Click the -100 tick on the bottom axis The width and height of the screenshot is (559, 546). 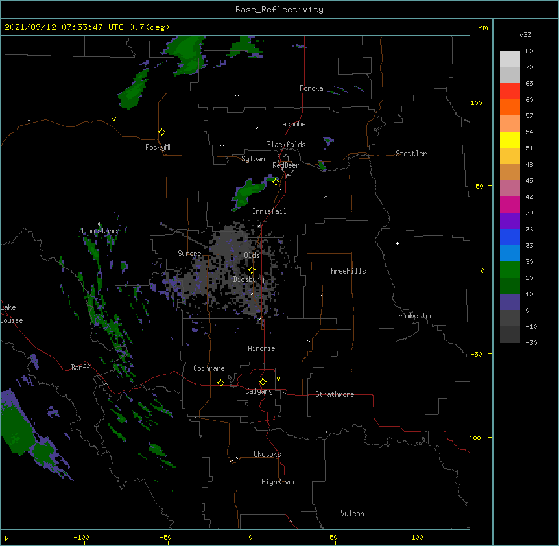pos(81,538)
